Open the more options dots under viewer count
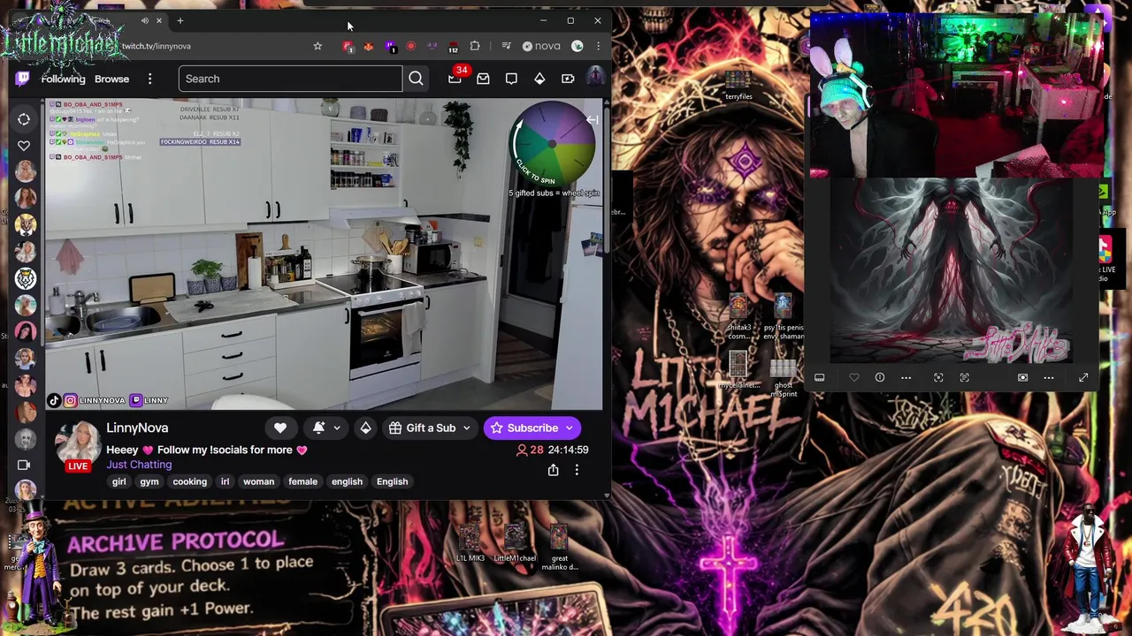The width and height of the screenshot is (1132, 636). tap(577, 470)
